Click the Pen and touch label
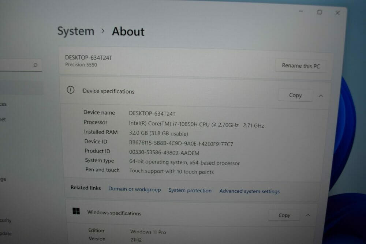The width and height of the screenshot is (366, 244). (102, 170)
